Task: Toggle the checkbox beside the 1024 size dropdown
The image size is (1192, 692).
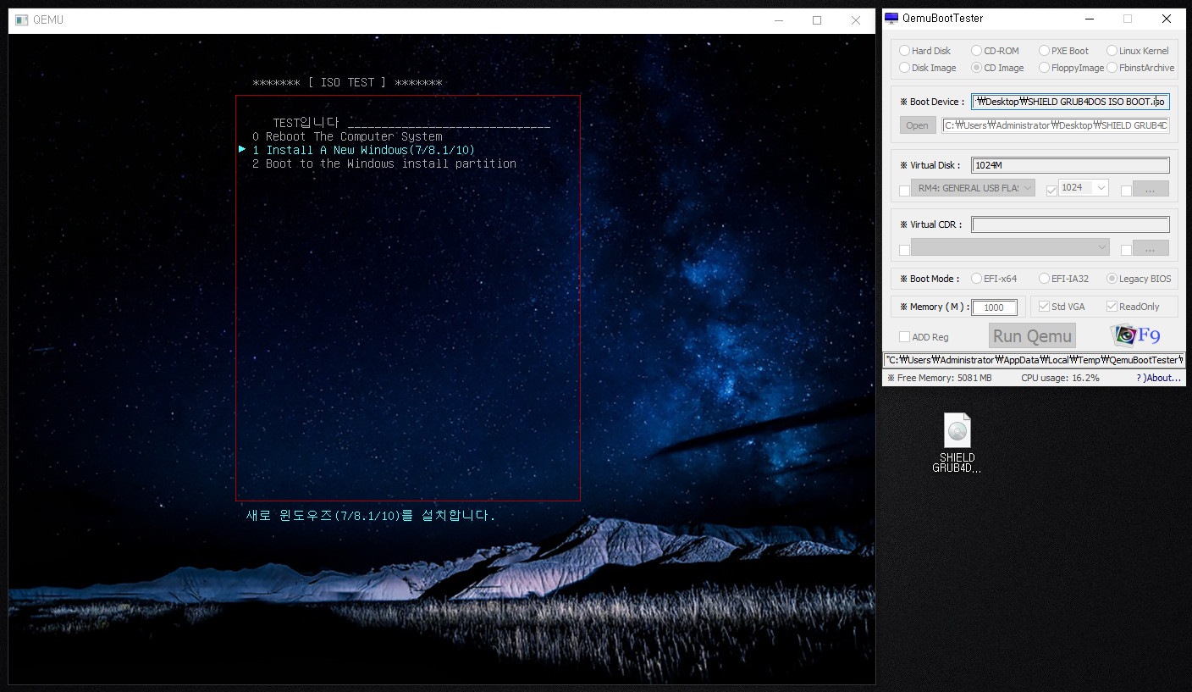Action: [x=1051, y=191]
